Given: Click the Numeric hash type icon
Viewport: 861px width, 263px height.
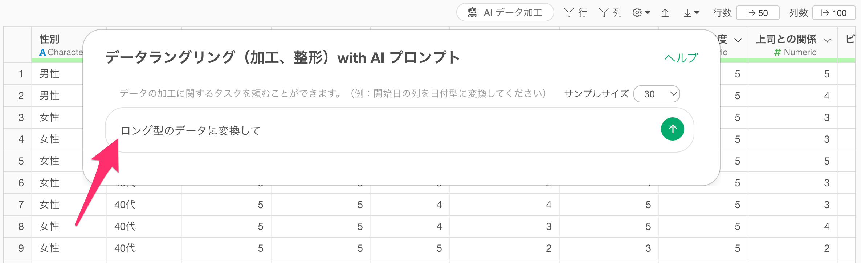Looking at the screenshot, I should click(x=777, y=52).
